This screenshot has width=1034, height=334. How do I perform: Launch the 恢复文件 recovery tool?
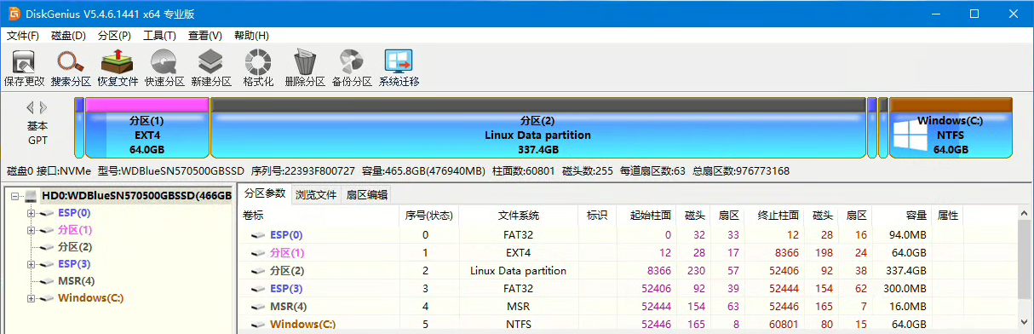[118, 68]
